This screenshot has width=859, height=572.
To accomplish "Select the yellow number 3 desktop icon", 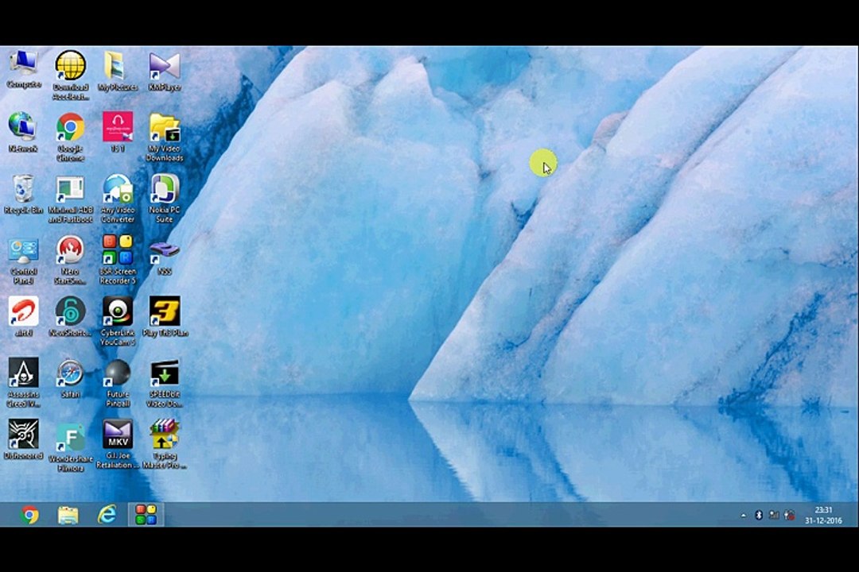I will click(x=165, y=316).
